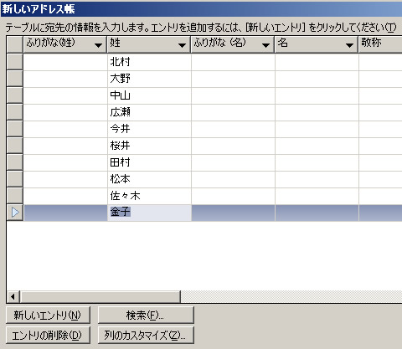Click the 名 cell in 金子 row
The image size is (402, 349).
(x=317, y=213)
